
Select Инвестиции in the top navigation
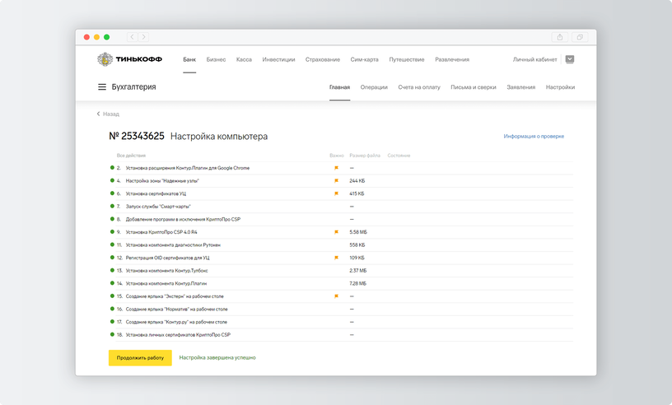point(278,59)
